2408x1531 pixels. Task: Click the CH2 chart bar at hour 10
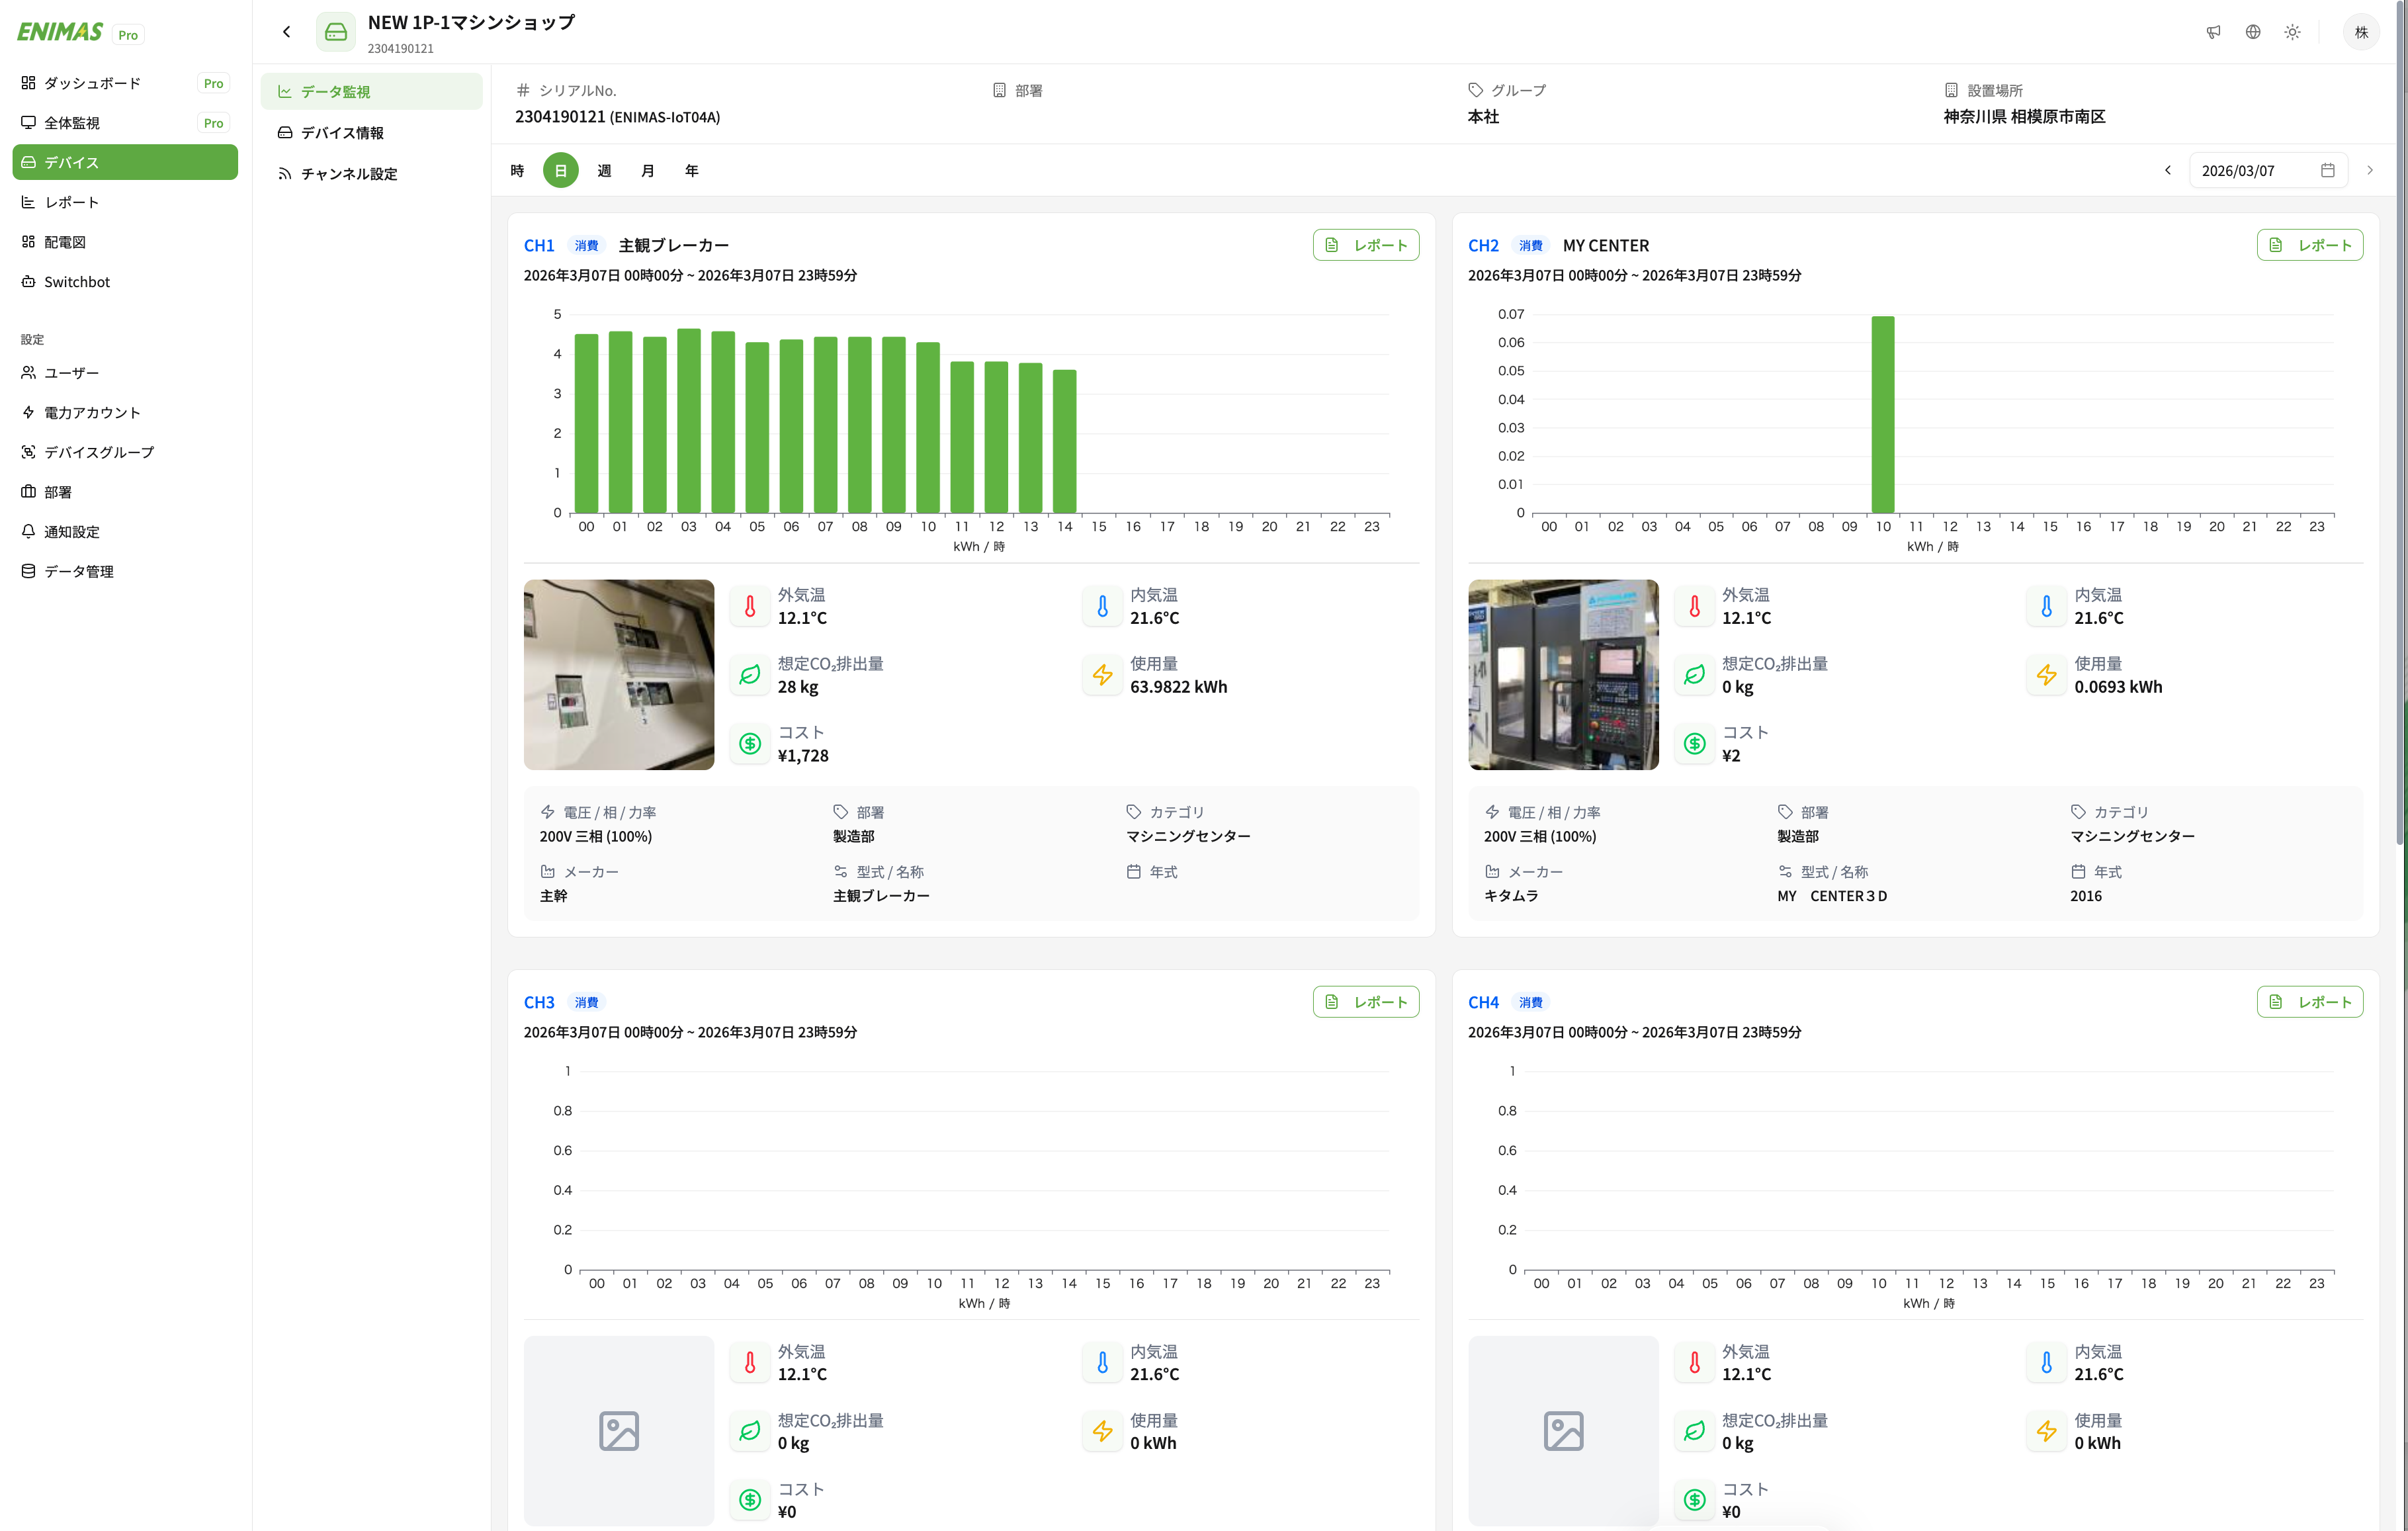tap(1883, 415)
